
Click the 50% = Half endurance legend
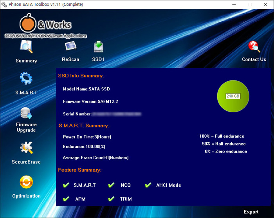224,144
